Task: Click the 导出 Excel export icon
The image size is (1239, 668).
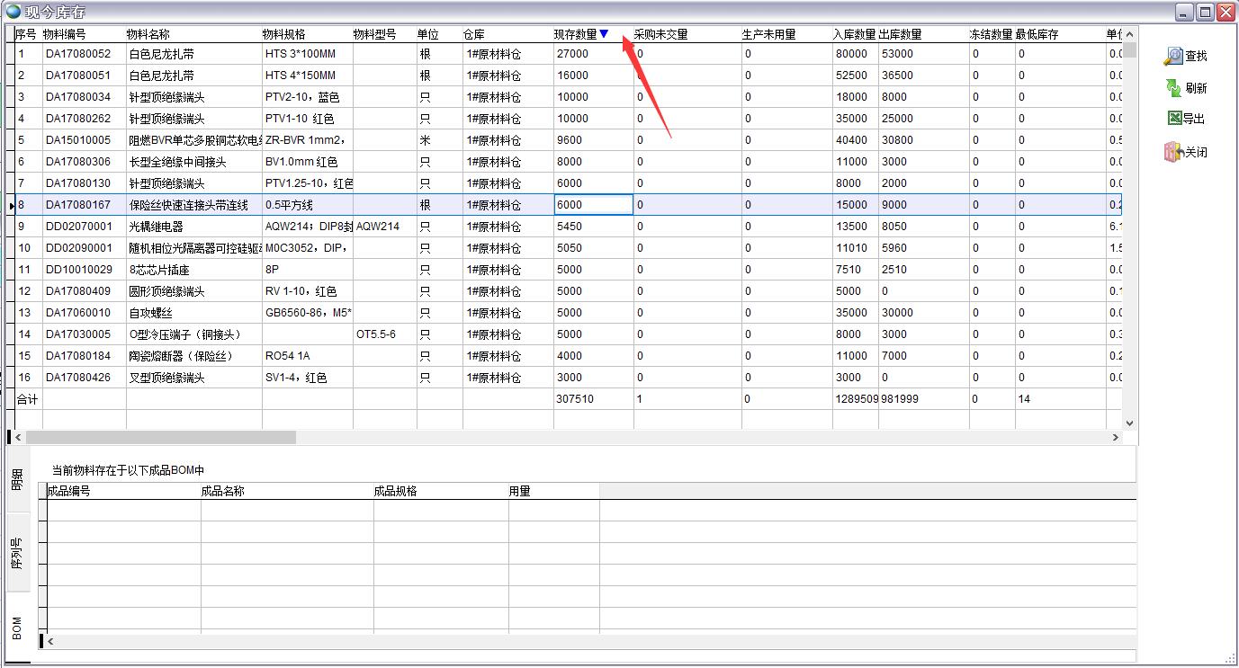Action: pyautogui.click(x=1173, y=118)
